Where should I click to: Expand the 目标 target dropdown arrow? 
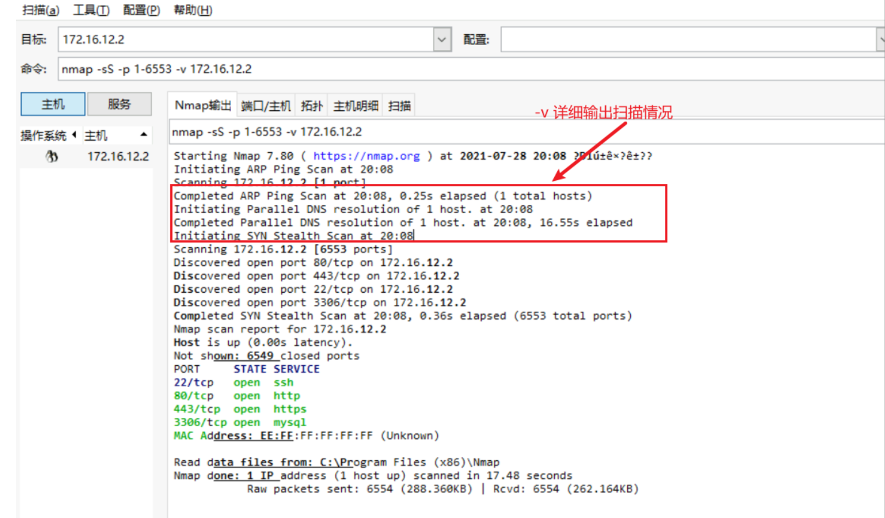click(442, 40)
